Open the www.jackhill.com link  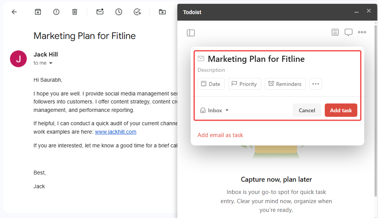(x=116, y=132)
